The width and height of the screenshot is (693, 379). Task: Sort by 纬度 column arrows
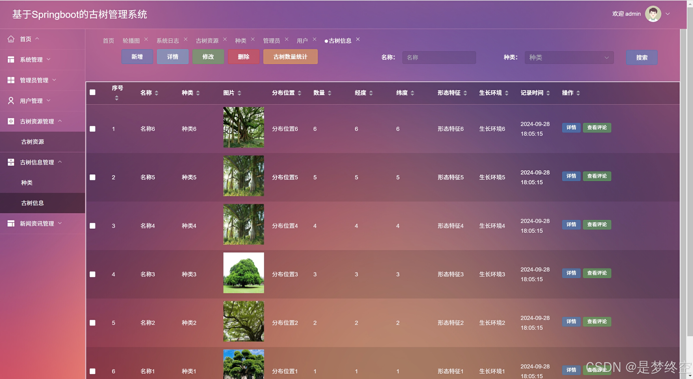pos(412,93)
